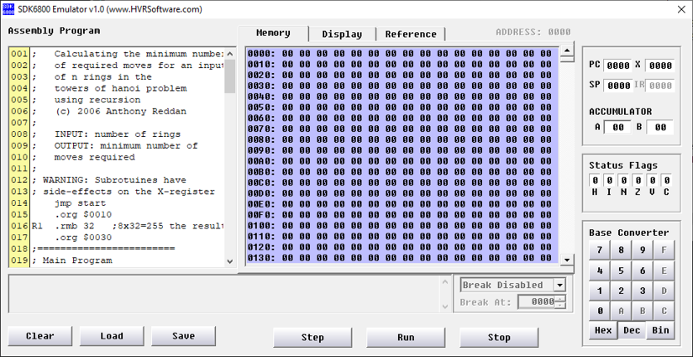Click the PC register value field
Viewport: 693px width, 357px height.
617,66
